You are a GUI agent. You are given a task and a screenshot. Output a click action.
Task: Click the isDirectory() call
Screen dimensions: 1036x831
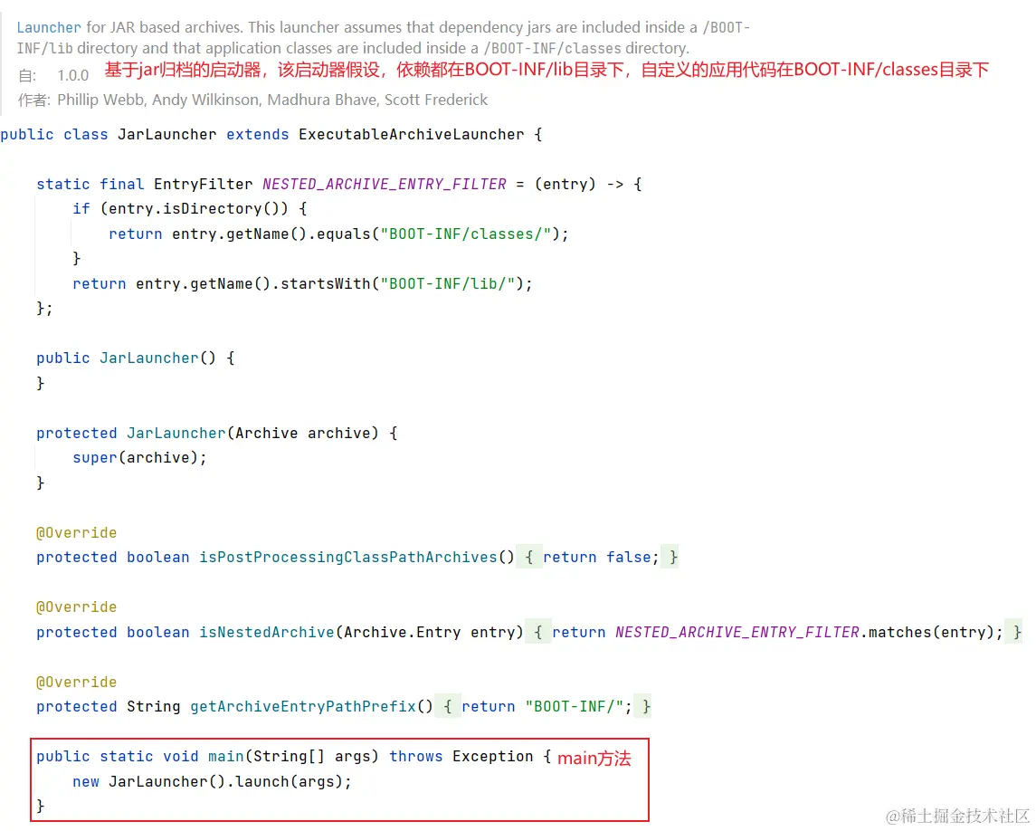coord(225,209)
